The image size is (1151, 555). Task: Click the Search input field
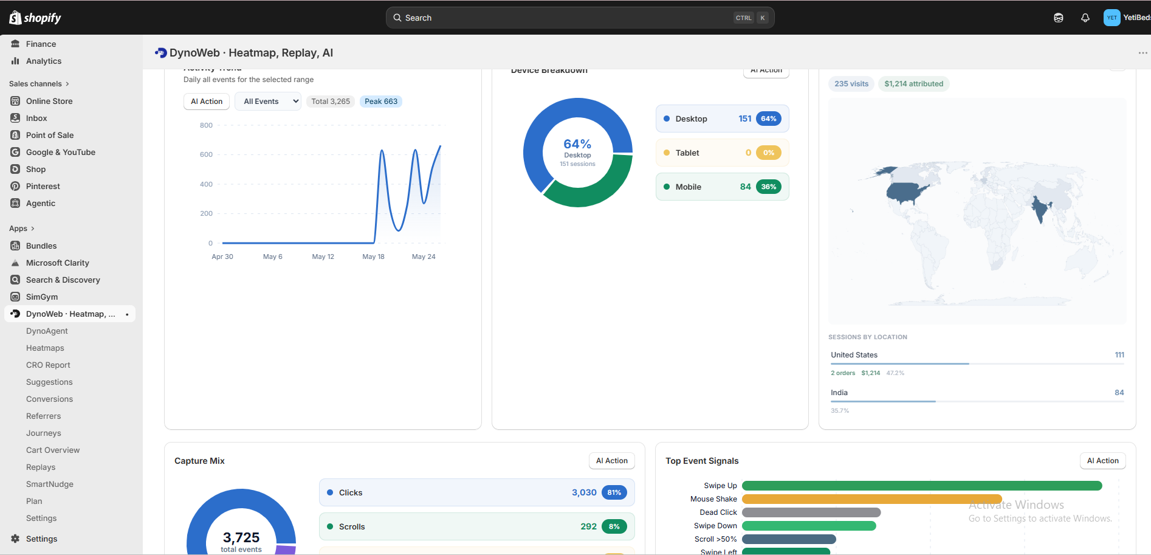pyautogui.click(x=580, y=18)
